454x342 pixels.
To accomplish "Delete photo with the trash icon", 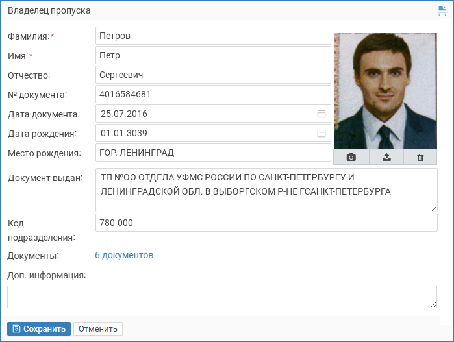I will click(420, 157).
